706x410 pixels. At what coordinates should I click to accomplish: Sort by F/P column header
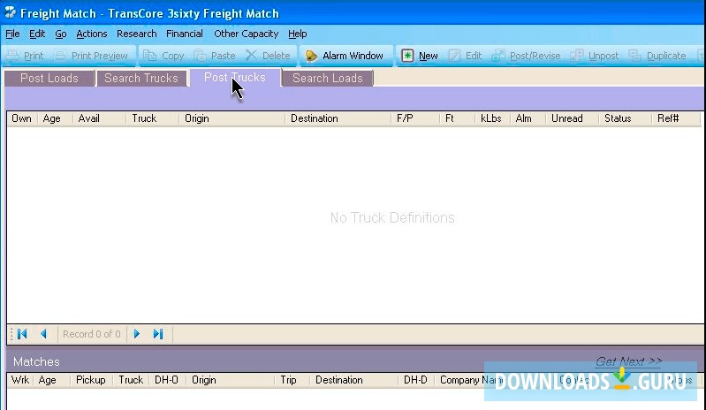[x=415, y=118]
